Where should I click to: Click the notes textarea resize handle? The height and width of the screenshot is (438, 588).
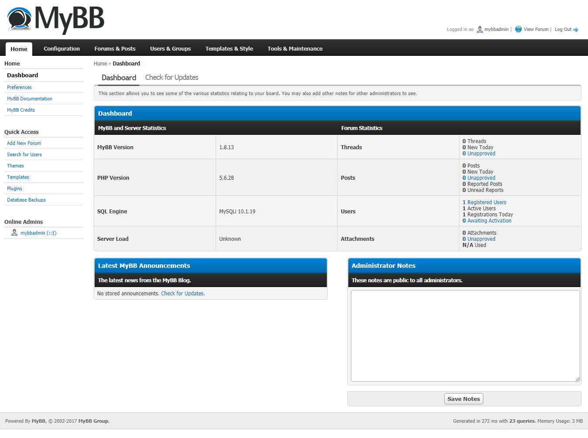tap(577, 379)
